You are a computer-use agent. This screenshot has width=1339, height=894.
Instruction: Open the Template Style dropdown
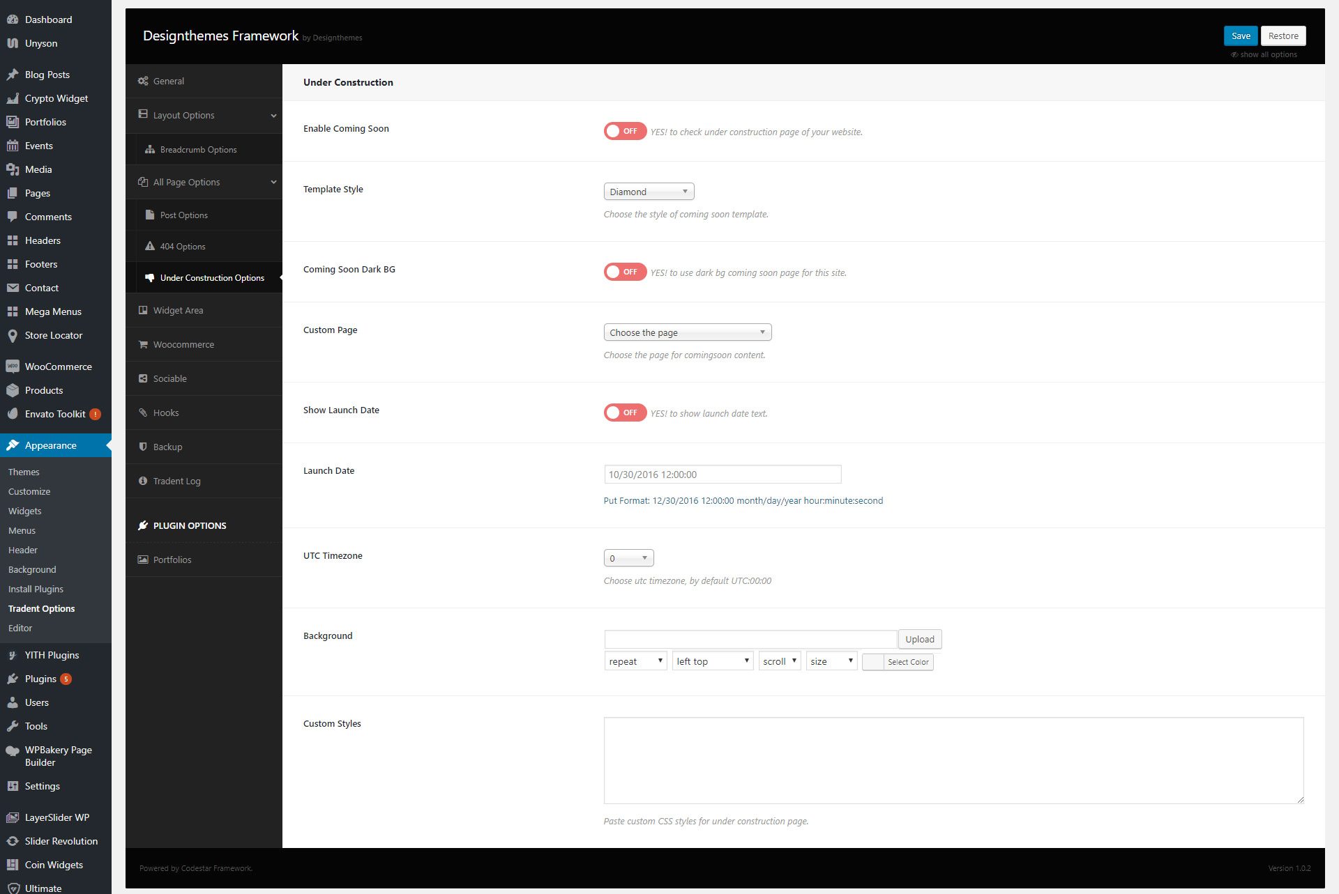pyautogui.click(x=649, y=191)
